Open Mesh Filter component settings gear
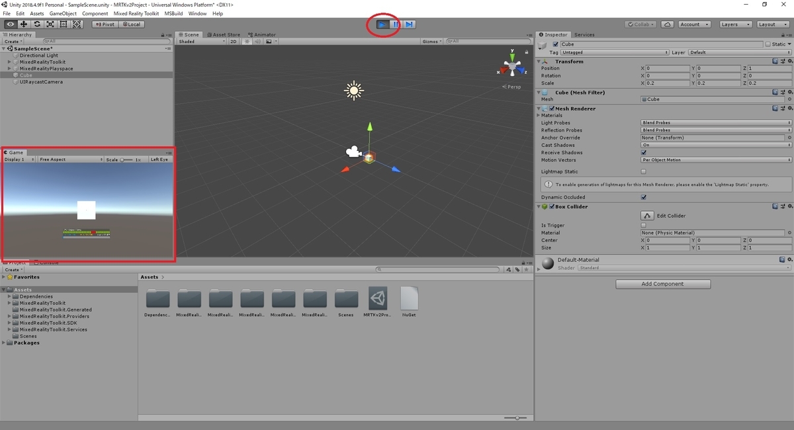Viewport: 794px width, 430px height. [789, 93]
